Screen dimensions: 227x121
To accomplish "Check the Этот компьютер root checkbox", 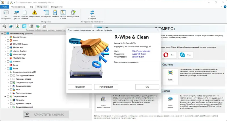I will pyautogui.click(x=5, y=33).
